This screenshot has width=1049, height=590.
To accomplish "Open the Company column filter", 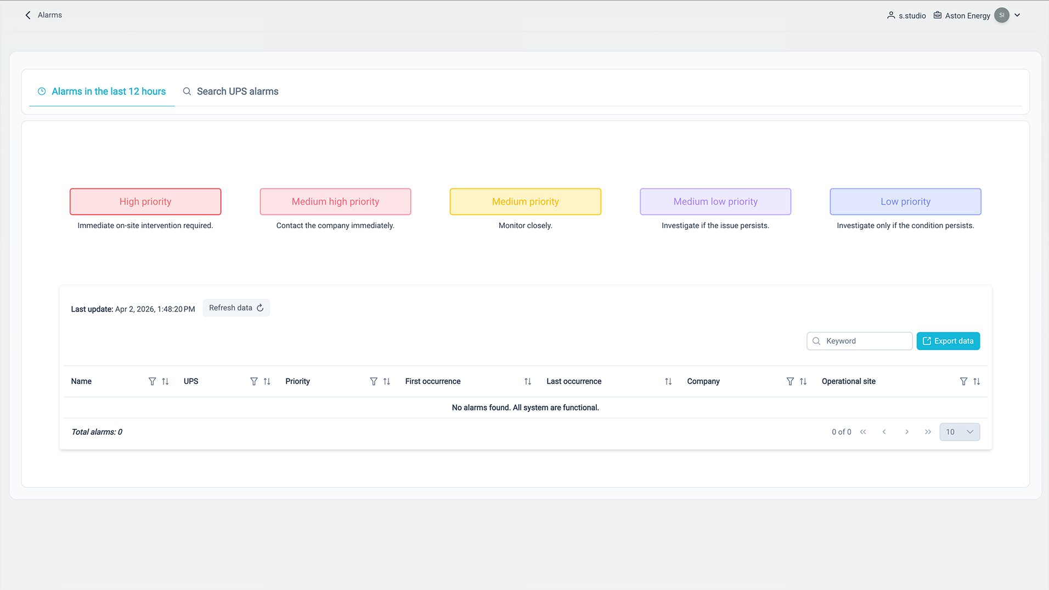I will point(790,382).
